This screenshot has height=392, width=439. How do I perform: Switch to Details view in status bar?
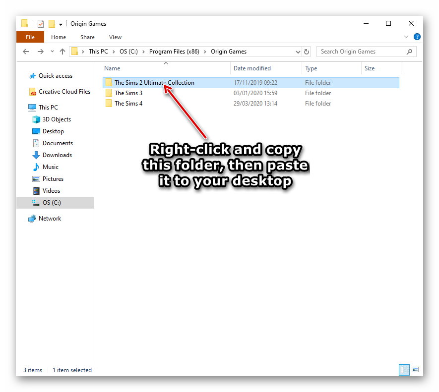(404, 370)
